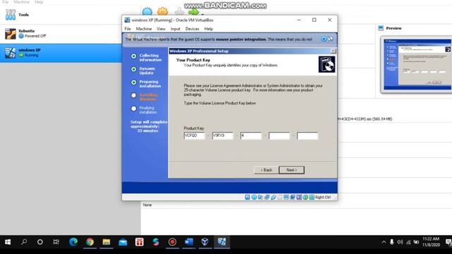
Task: Open Microsoft Word from the taskbar
Action: [x=189, y=242]
